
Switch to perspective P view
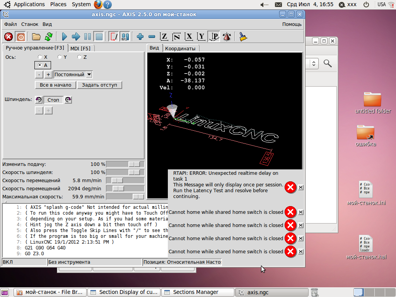pyautogui.click(x=213, y=37)
